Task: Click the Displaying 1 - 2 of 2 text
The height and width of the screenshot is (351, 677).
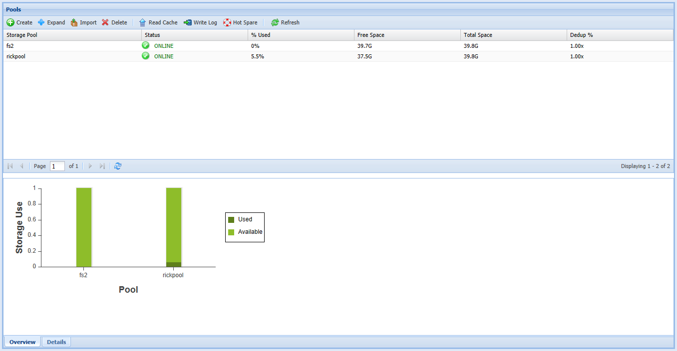Action: point(646,166)
